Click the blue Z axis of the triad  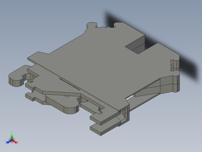coord(9,142)
